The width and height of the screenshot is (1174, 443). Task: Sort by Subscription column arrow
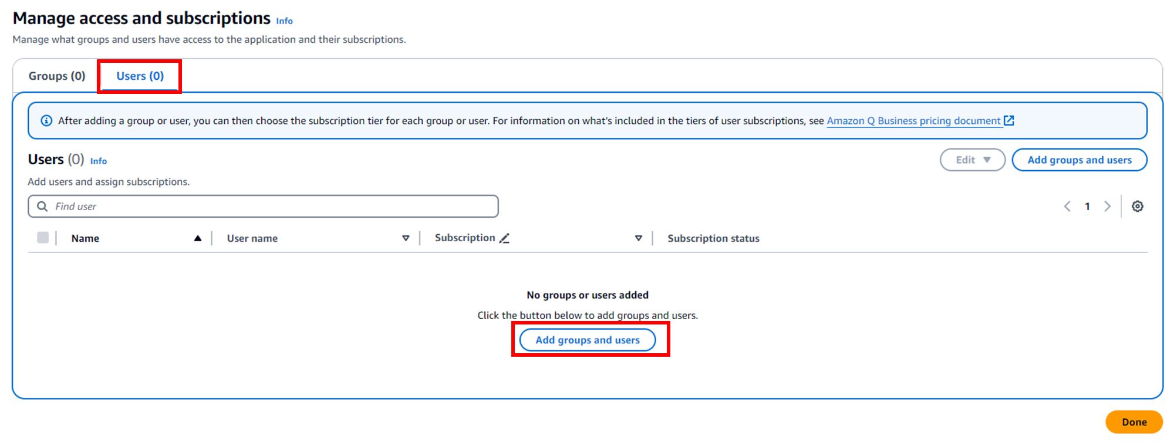coord(639,238)
